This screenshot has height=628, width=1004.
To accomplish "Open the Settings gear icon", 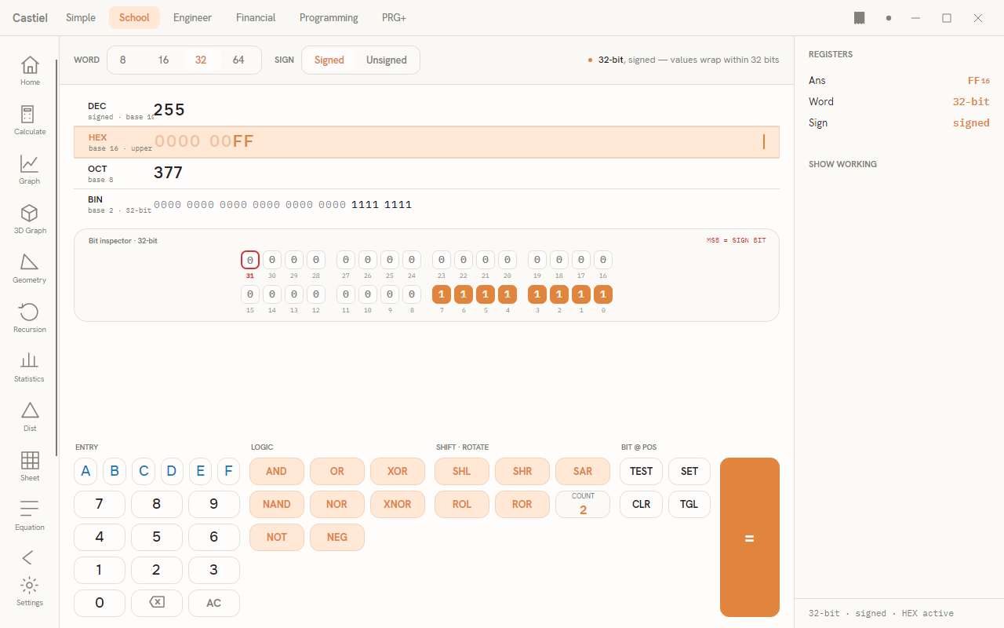I will [x=30, y=592].
